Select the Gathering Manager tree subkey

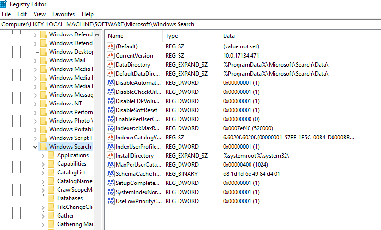click(75, 224)
